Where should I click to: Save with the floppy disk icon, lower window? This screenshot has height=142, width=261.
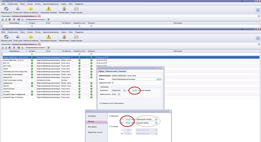(x=19, y=48)
